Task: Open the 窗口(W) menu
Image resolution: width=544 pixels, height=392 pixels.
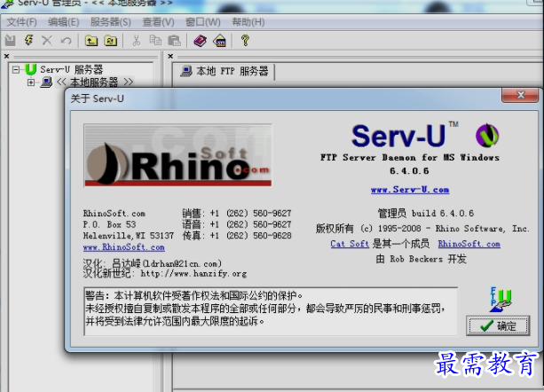Action: tap(203, 22)
